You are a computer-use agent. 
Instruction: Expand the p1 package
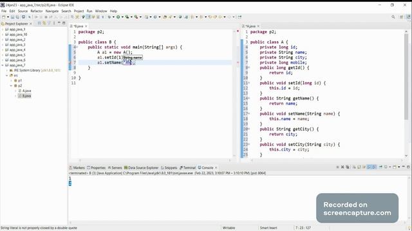click(12, 81)
